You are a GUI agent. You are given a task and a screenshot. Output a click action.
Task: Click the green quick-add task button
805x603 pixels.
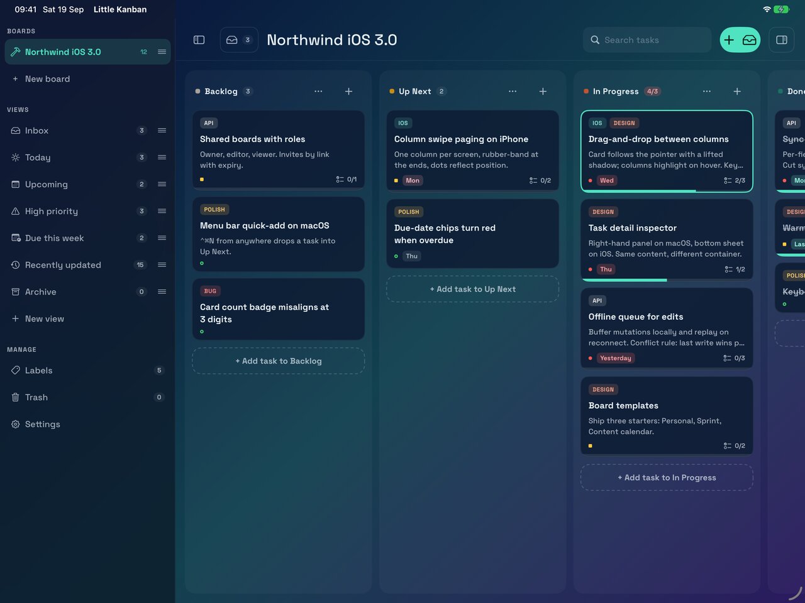pyautogui.click(x=740, y=40)
